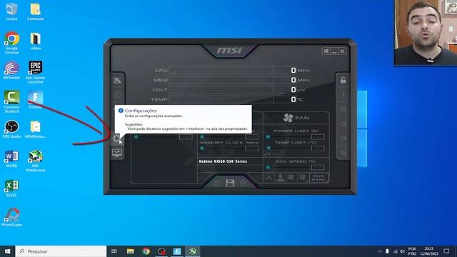Click the Temp Limit slider handle
The width and height of the screenshot is (457, 257).
point(268,148)
